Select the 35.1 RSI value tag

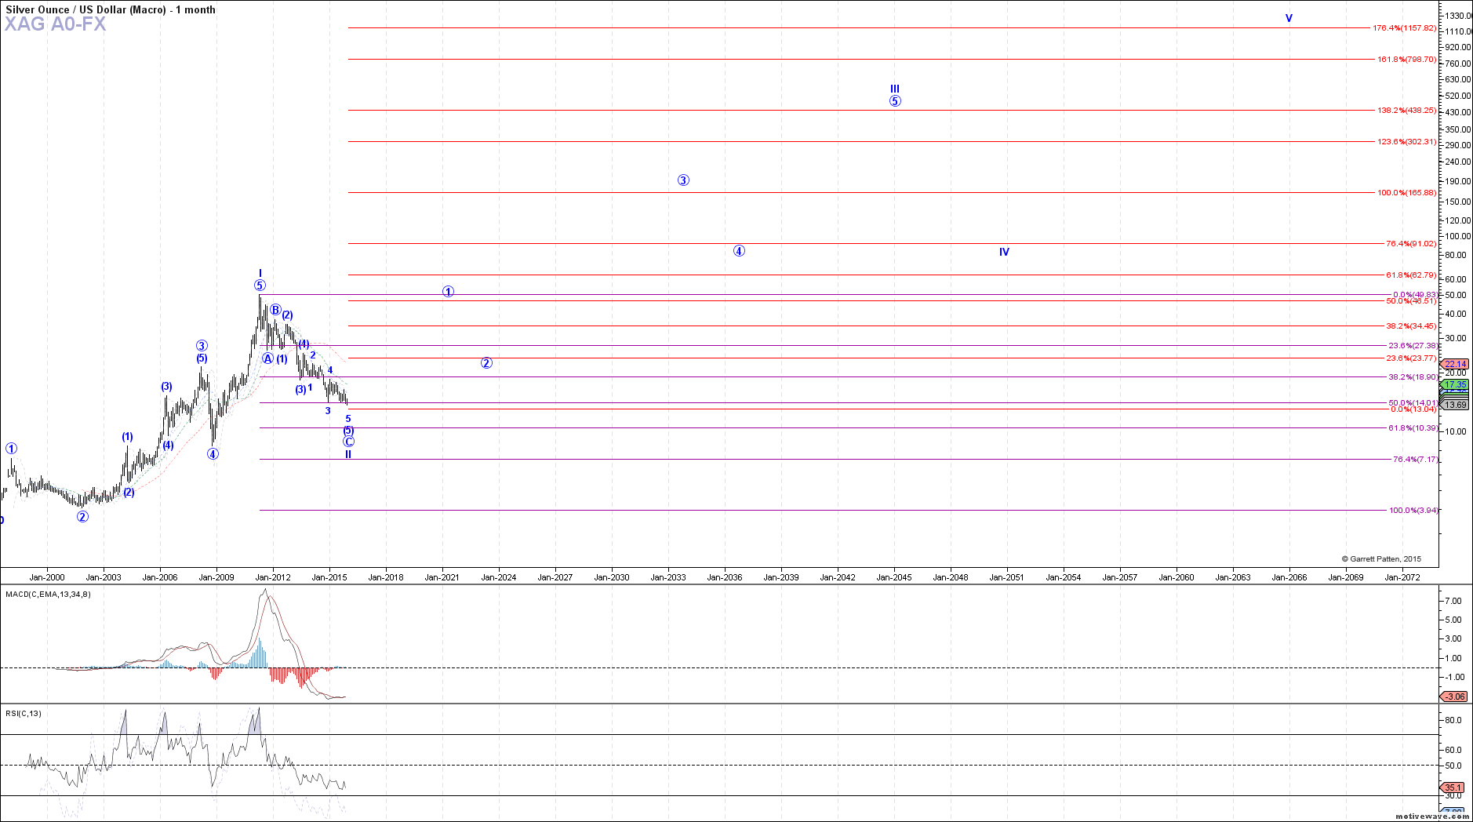coord(1453,787)
